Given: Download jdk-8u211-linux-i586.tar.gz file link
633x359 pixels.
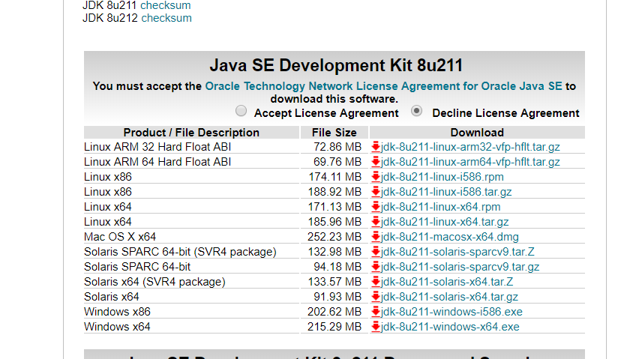Looking at the screenshot, I should click(x=446, y=192).
